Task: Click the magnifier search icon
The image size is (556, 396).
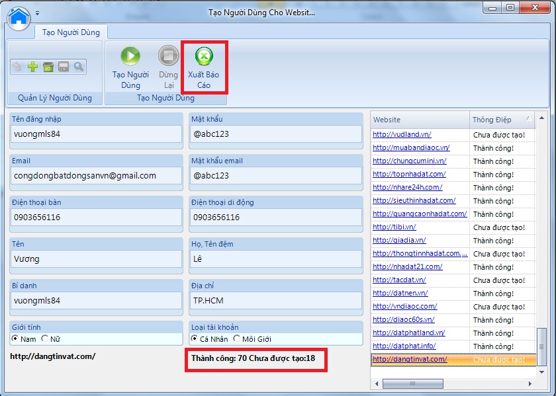Action: pos(79,67)
